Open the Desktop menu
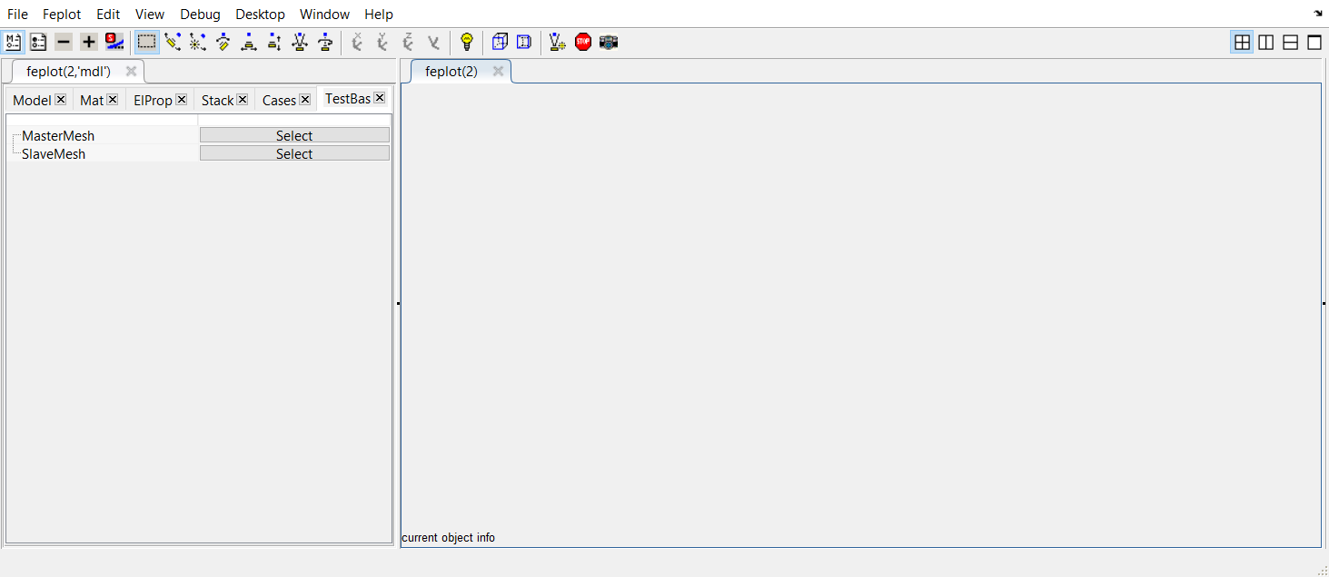The image size is (1329, 577). click(260, 14)
